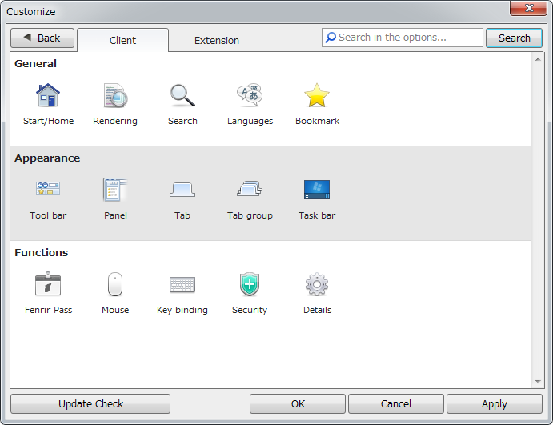Screen dimensions: 553x425
Task: Click the 'Functions' section heading
Action: pyautogui.click(x=42, y=253)
